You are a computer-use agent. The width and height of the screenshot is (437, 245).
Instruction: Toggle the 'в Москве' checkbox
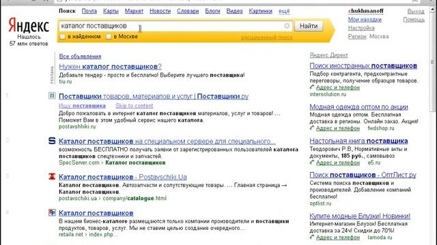click(x=109, y=37)
